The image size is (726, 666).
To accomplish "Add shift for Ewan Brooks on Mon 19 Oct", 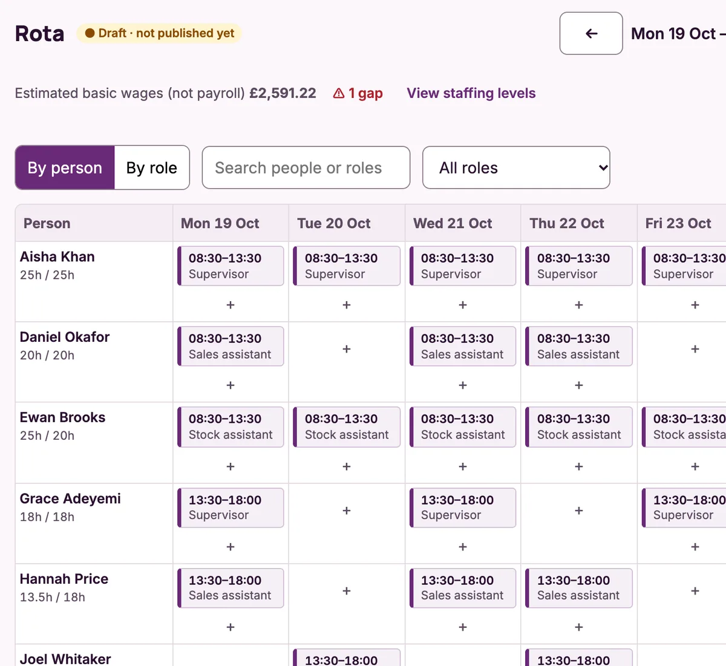I will (x=231, y=466).
